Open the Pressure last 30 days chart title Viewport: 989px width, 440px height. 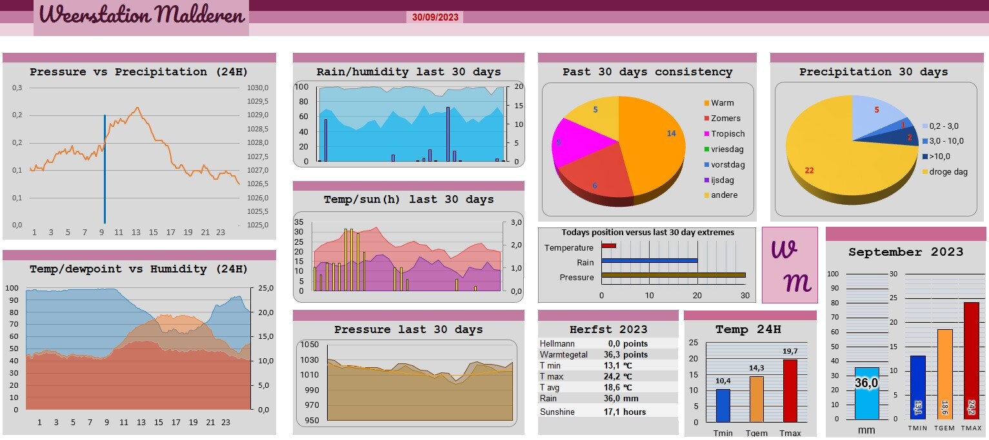point(408,330)
